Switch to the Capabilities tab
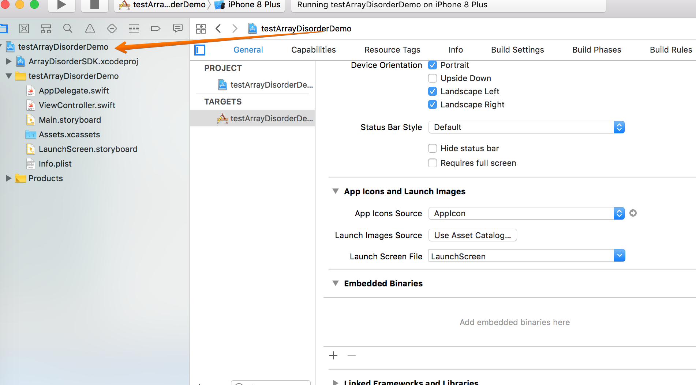 coord(313,50)
